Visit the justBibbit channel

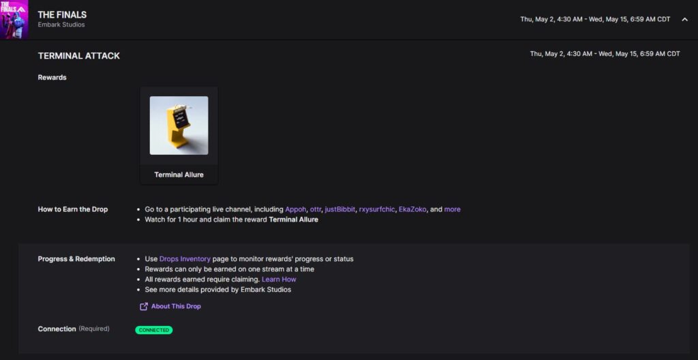pos(340,209)
